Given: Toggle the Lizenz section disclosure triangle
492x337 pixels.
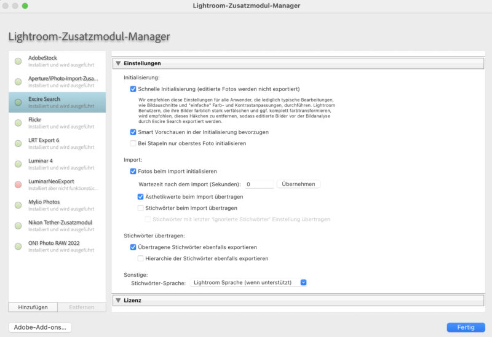Looking at the screenshot, I should (x=118, y=301).
